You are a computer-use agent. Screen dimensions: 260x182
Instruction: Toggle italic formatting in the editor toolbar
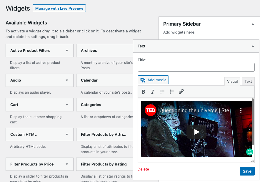(153, 92)
